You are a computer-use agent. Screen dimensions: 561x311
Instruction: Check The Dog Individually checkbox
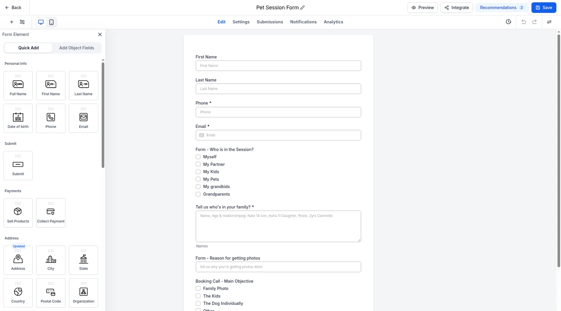198,303
